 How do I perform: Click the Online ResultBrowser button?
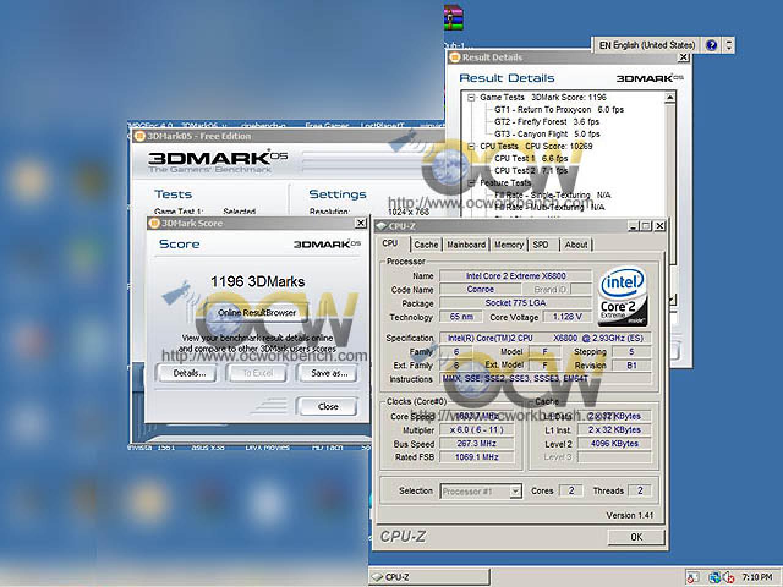click(257, 312)
